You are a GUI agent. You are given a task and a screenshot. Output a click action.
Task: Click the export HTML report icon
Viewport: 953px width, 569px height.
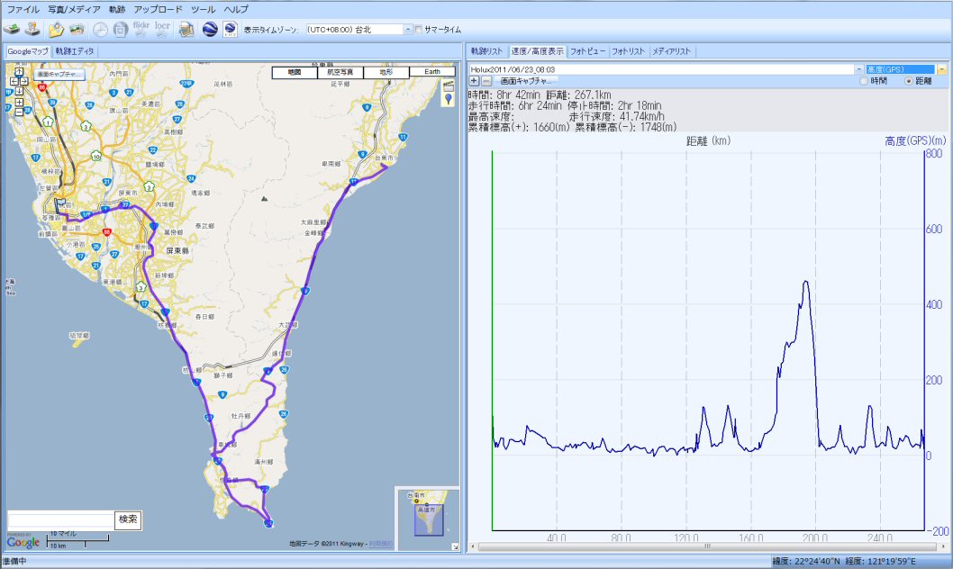(x=186, y=29)
